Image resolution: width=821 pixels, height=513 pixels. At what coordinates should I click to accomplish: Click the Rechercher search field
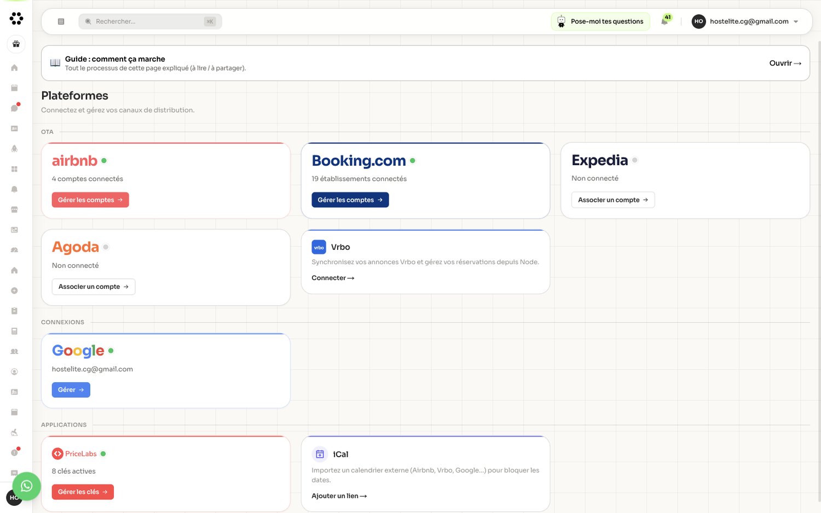click(150, 21)
